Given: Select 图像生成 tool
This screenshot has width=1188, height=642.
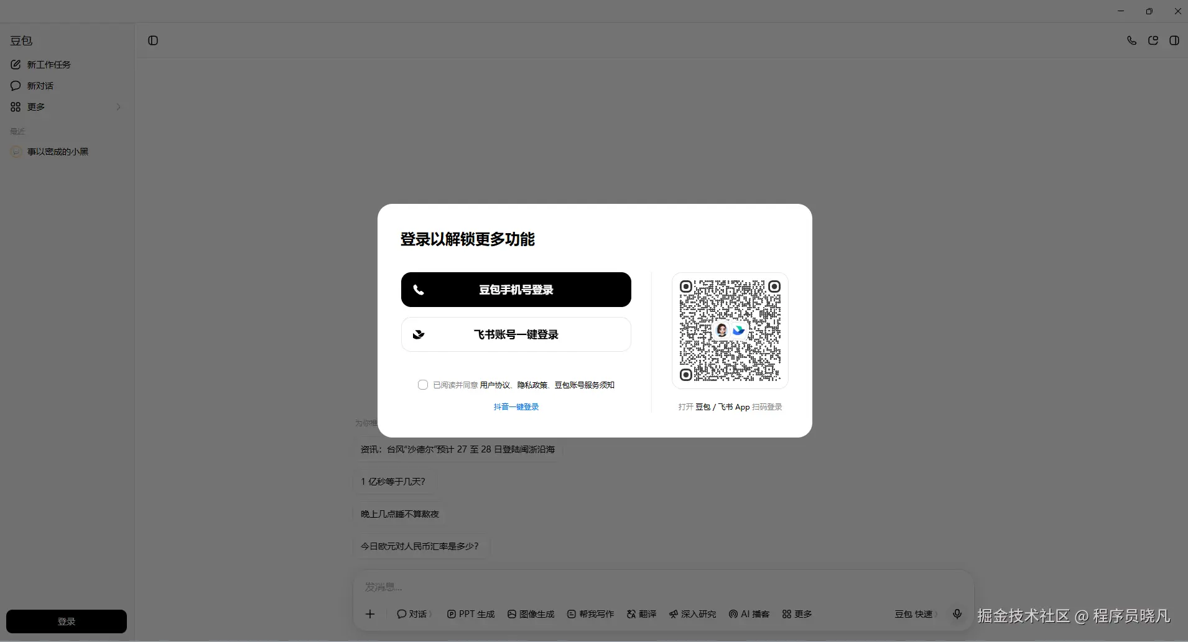Looking at the screenshot, I should [531, 614].
